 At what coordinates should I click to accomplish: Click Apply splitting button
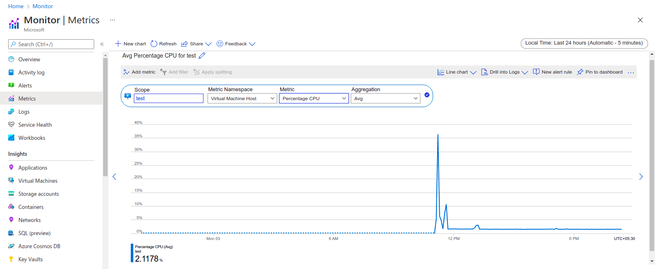tap(212, 72)
